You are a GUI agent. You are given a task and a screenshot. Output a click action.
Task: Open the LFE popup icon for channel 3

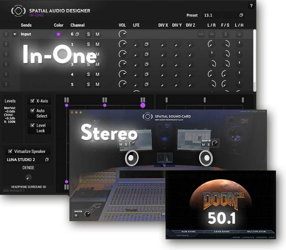tap(147, 64)
